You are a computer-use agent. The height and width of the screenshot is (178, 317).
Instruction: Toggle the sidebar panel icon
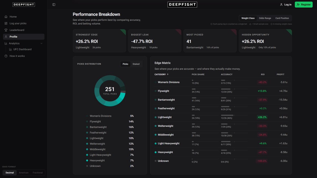point(54,4)
